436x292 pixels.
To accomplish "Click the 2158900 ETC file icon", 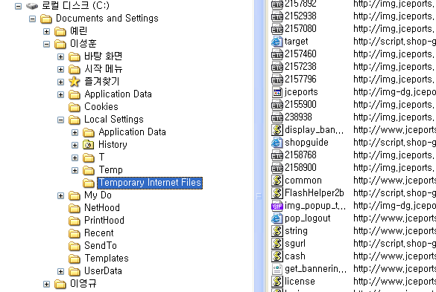I will (277, 168).
